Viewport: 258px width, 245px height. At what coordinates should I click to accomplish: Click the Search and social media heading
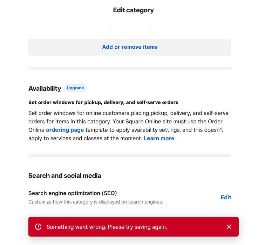(x=64, y=176)
